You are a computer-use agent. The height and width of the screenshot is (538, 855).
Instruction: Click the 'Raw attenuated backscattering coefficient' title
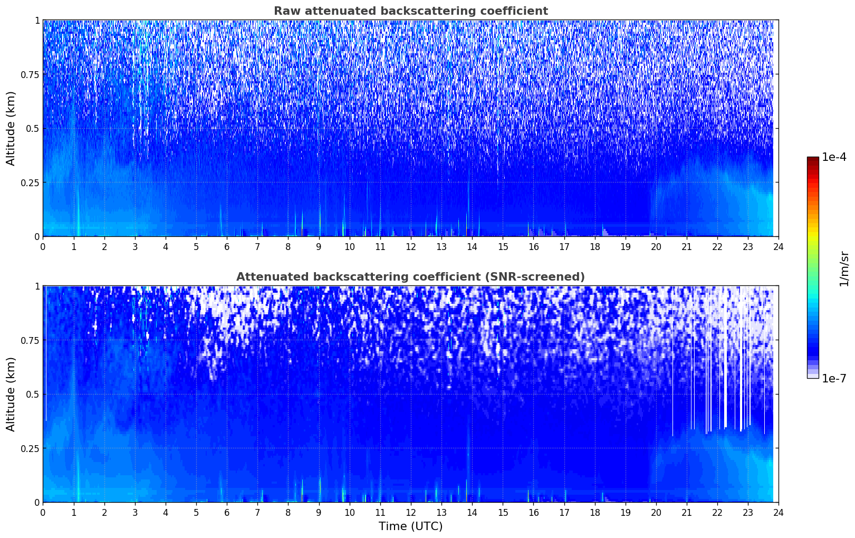click(x=410, y=11)
